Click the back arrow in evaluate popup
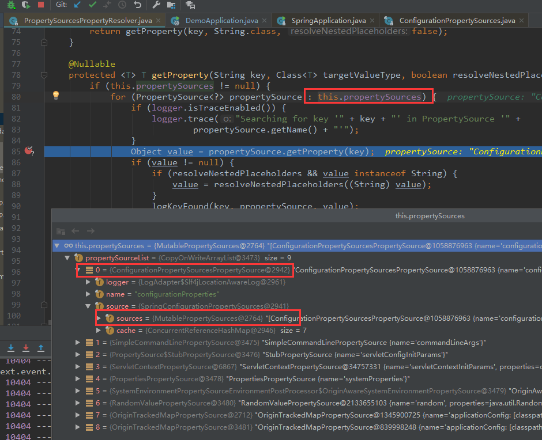Screen dimensions: 542x440 point(76,231)
